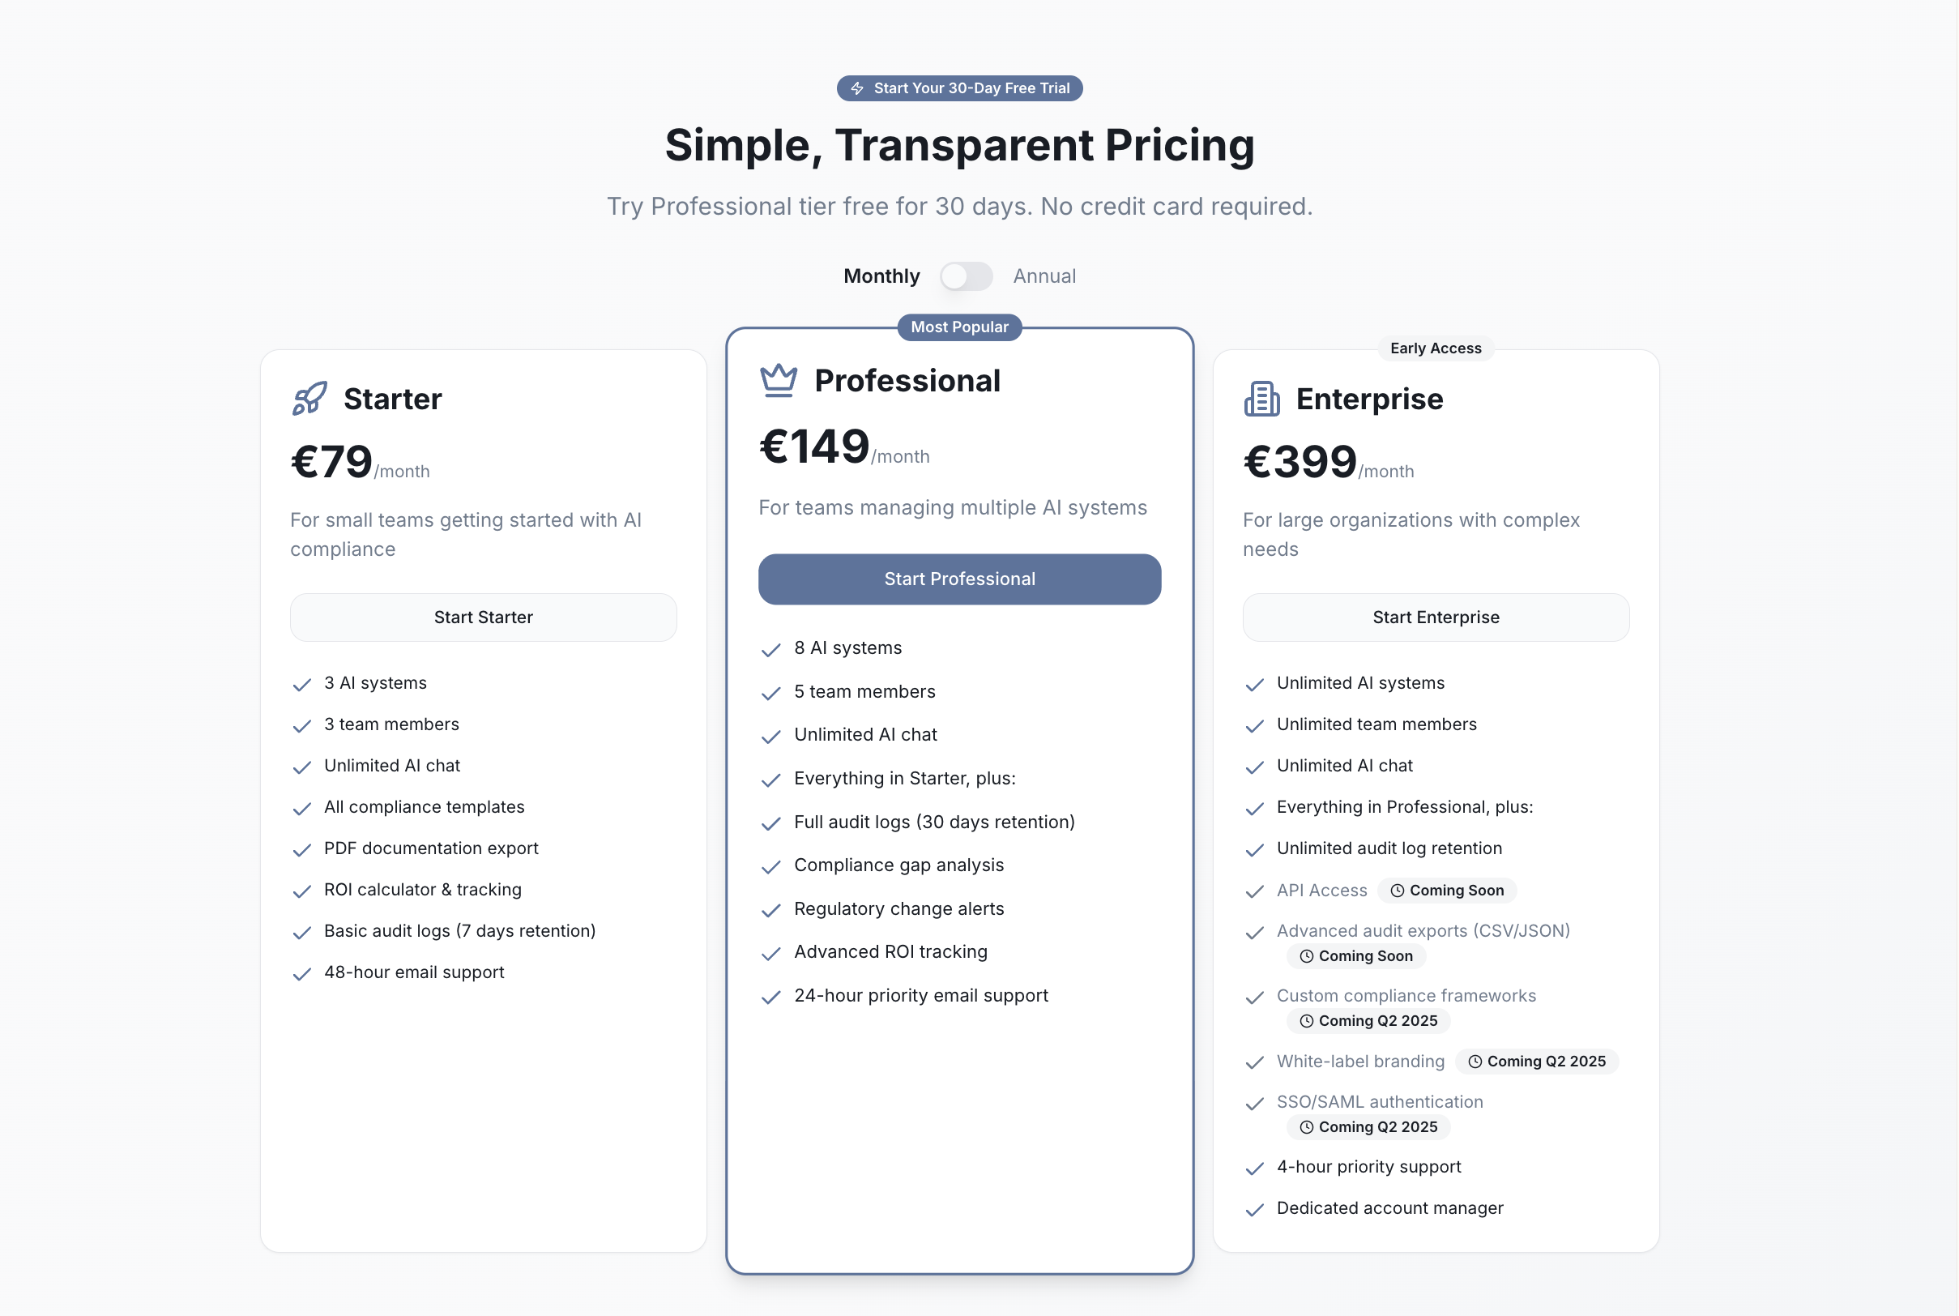Click the checkmark next to Compliance gap analysis
Screen dimensions: 1959x1316
(x=770, y=867)
